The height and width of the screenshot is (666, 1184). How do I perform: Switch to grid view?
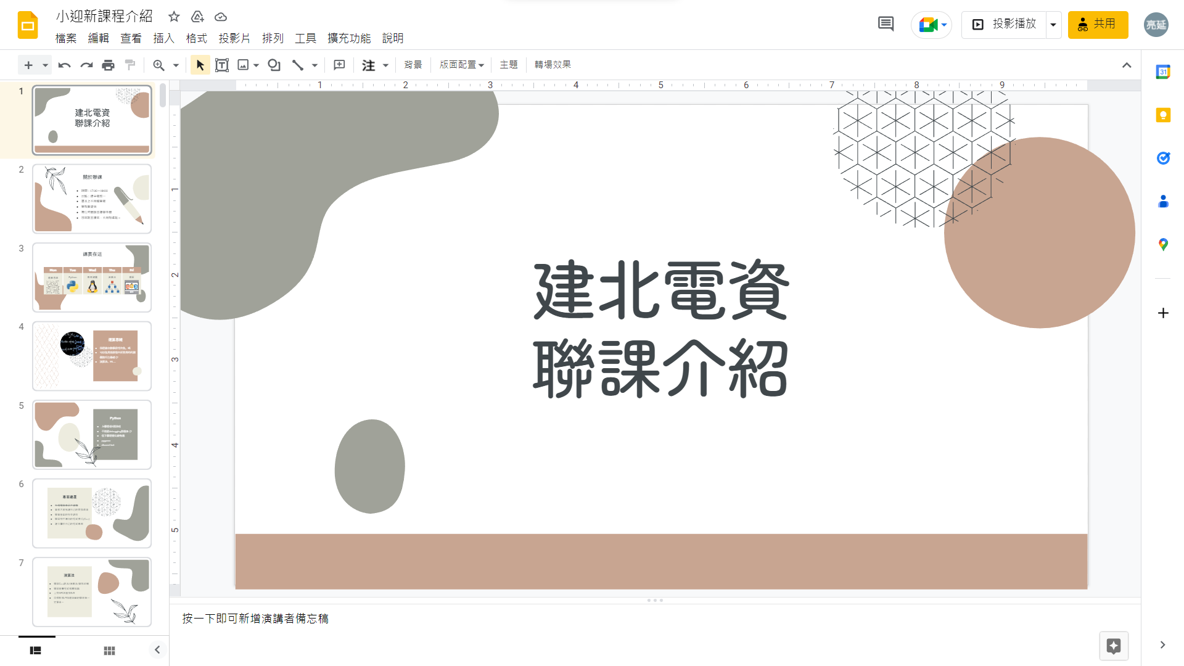[x=109, y=650]
